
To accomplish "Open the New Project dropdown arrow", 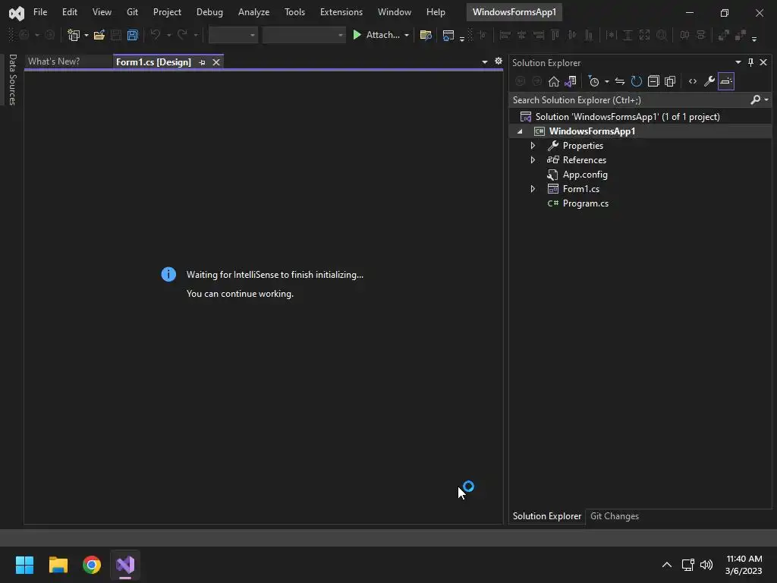I will pos(87,35).
